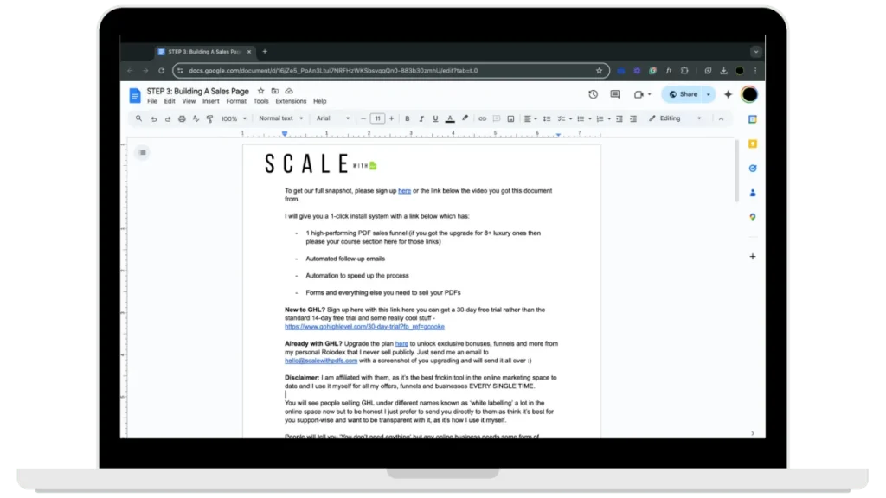886x498 pixels.
Task: Open document outline icon on left
Action: tap(143, 152)
